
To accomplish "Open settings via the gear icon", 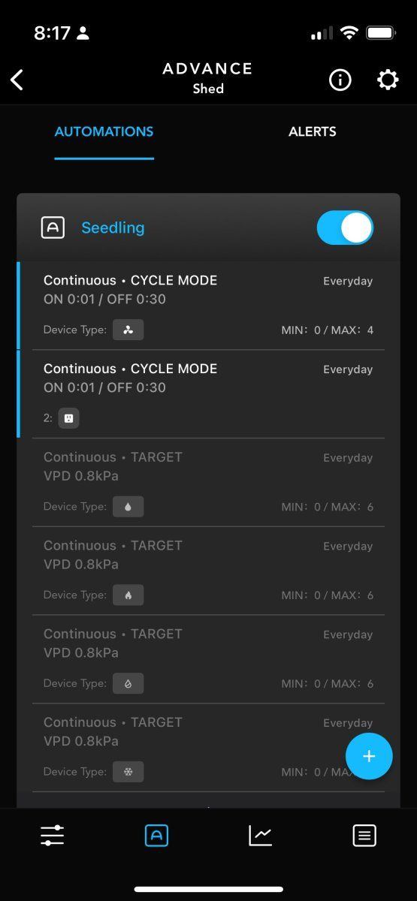I will point(388,80).
